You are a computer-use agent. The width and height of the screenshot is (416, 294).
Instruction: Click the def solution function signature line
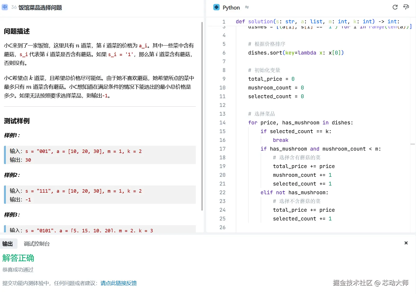(318, 21)
